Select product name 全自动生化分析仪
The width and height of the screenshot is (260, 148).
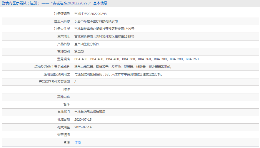coord(87,44)
